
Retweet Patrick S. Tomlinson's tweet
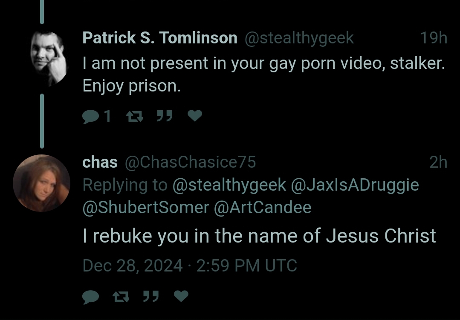[134, 117]
